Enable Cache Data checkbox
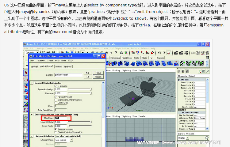Viewport: 230px width, 147px height. (x=56, y=103)
